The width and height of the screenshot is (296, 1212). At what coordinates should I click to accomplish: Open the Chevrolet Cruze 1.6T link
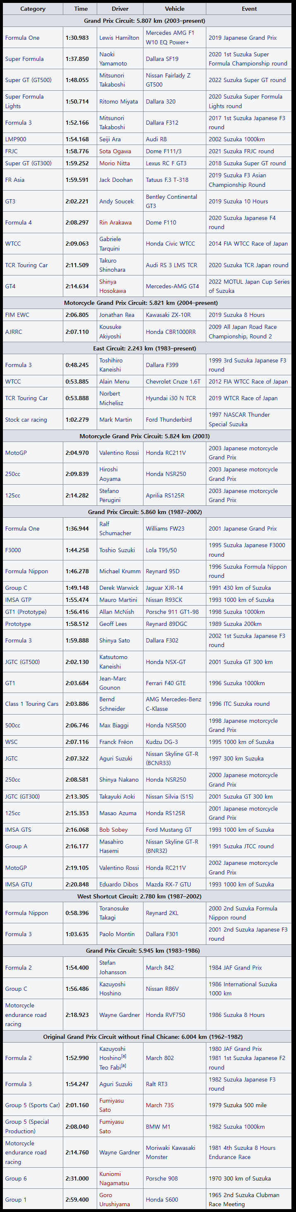(x=173, y=381)
